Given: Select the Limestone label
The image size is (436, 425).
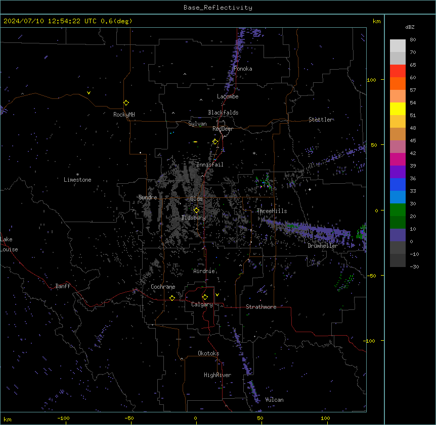Looking at the screenshot, I should click(77, 180).
